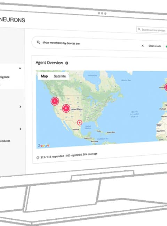Click the Google logo on the map
This screenshot has width=167, height=226.
tap(43, 146)
